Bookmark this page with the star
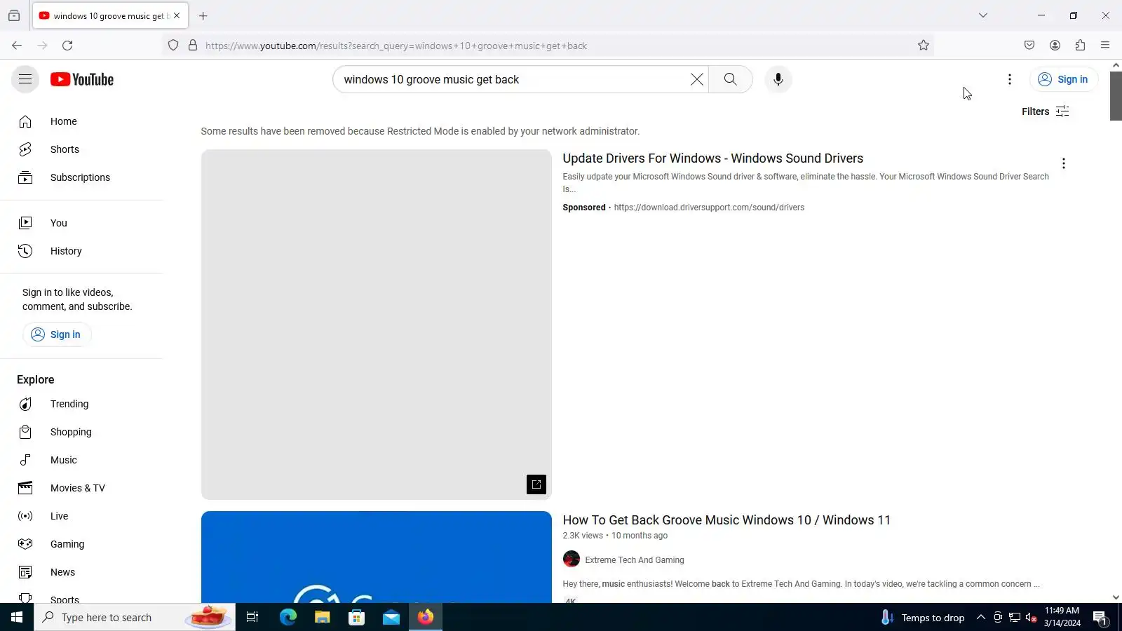Viewport: 1122px width, 631px height. click(924, 46)
